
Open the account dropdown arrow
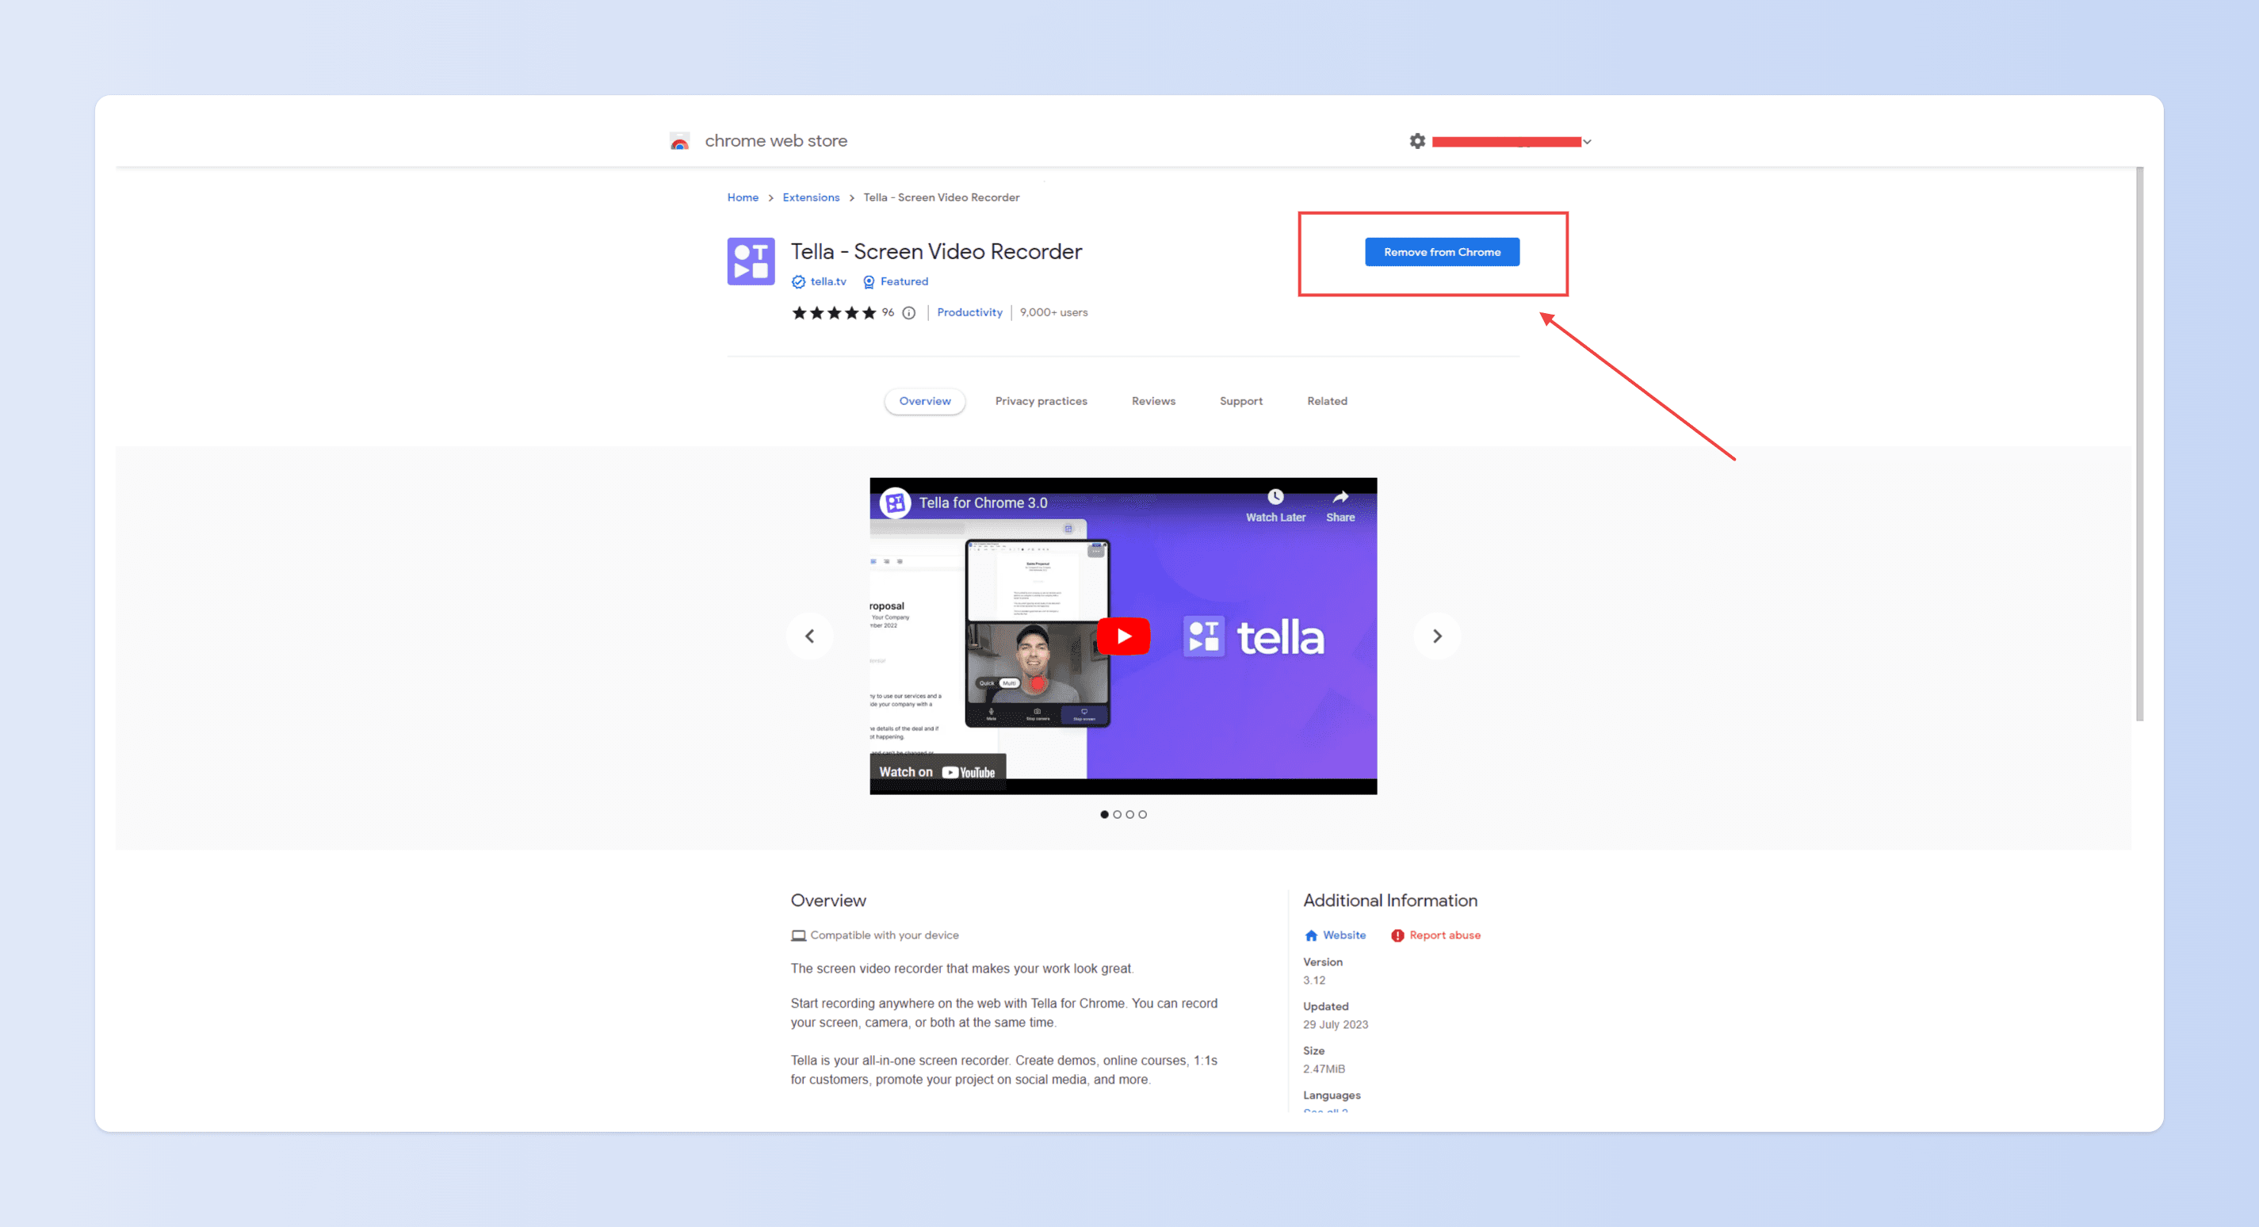(1588, 142)
